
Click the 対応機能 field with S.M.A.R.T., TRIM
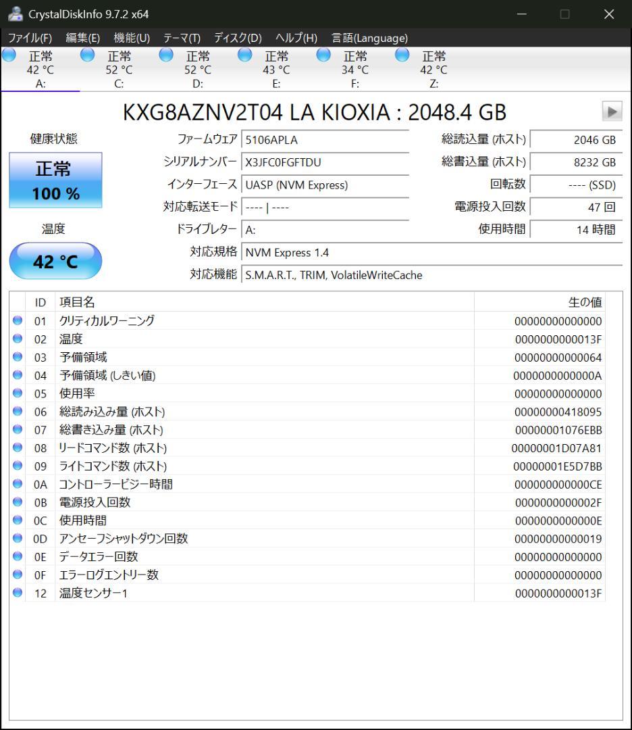(x=432, y=274)
